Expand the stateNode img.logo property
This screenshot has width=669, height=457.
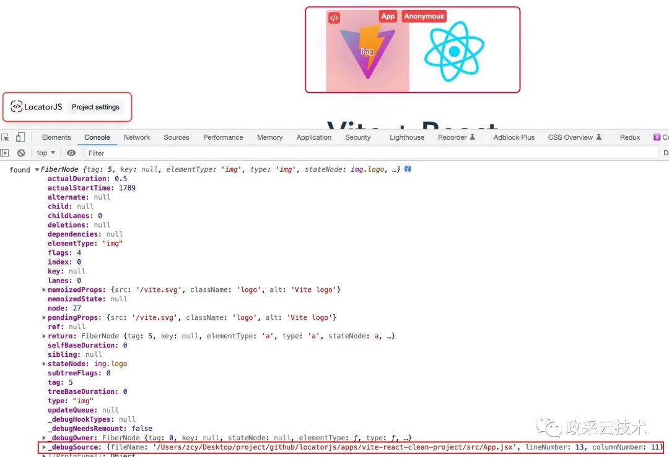coord(44,364)
